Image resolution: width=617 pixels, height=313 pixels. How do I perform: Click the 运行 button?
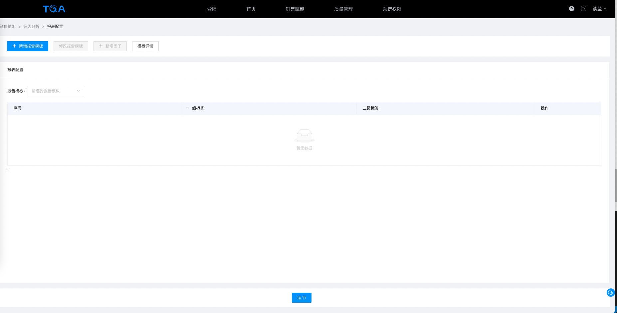pyautogui.click(x=302, y=298)
